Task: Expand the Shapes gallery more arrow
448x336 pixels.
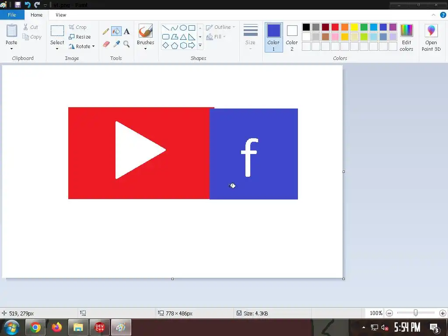Action: tap(200, 45)
